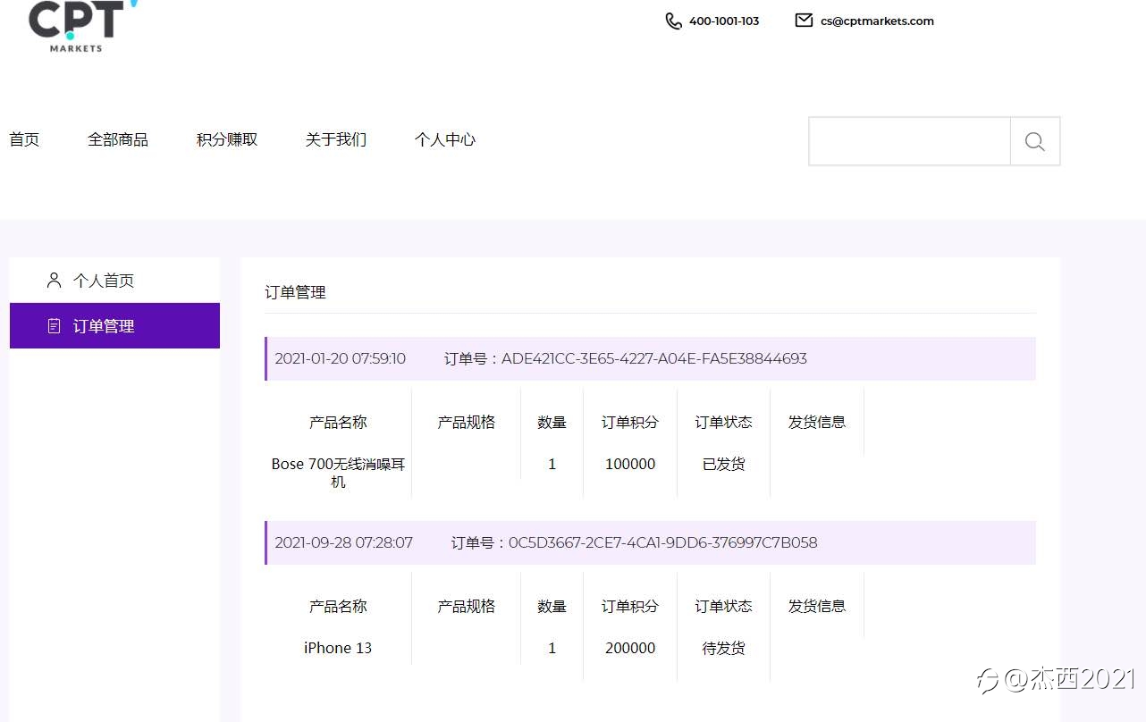Click the phone icon beside 400-1001-103
Image resolution: width=1146 pixels, height=722 pixels.
pos(674,21)
